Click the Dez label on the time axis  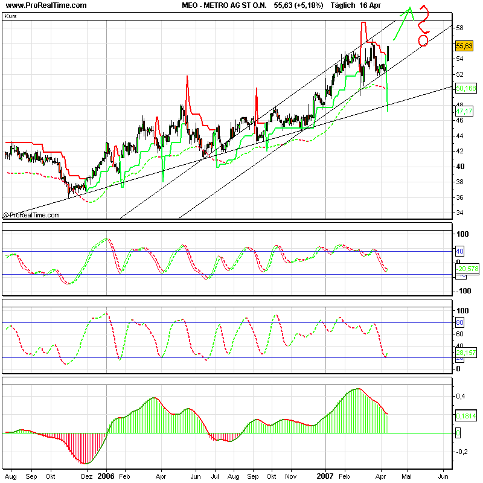tap(86, 476)
